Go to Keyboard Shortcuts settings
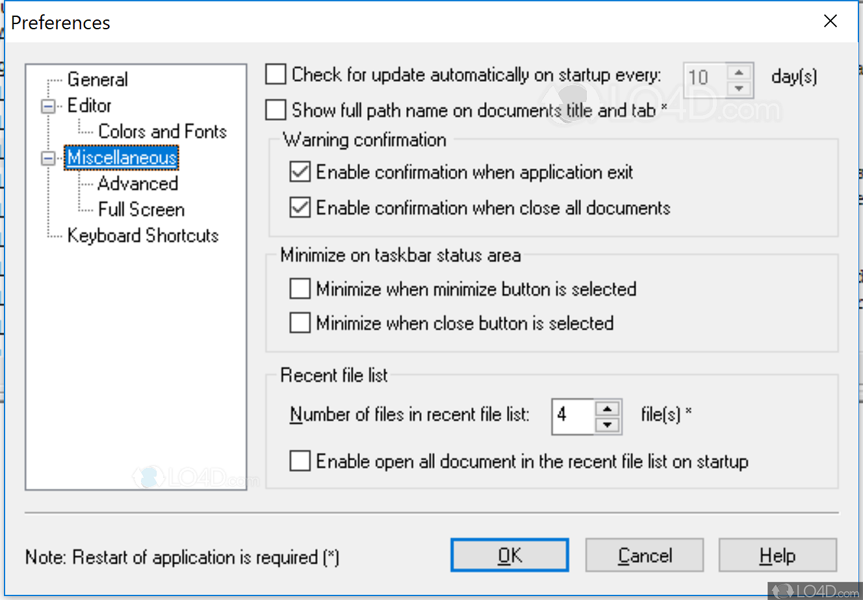Viewport: 863px width, 600px height. pyautogui.click(x=142, y=235)
